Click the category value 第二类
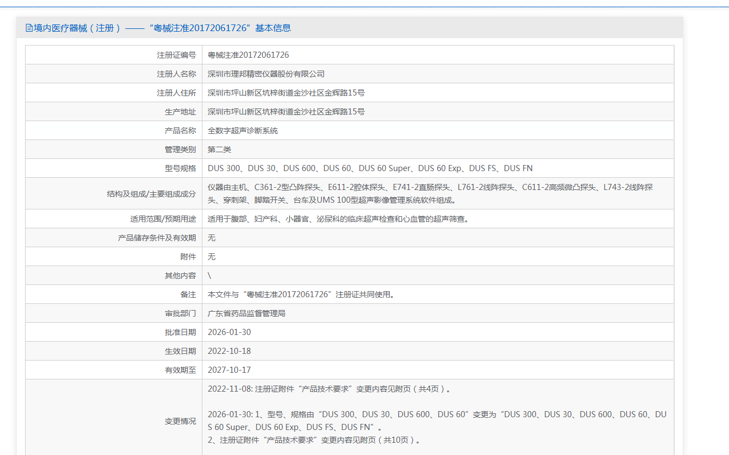This screenshot has width=729, height=455. click(219, 149)
